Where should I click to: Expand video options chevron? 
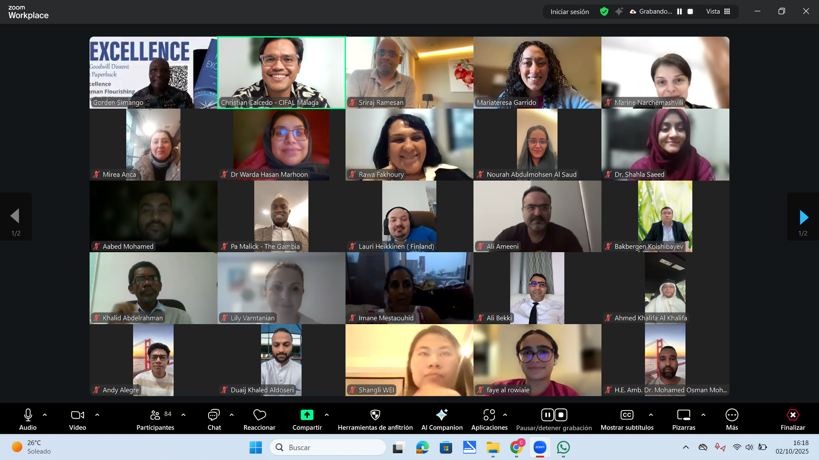(x=97, y=414)
